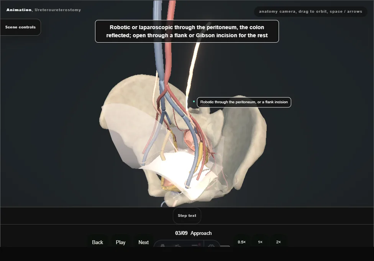Click the partly hidden gear settings icon
374x261 pixels.
click(211, 245)
